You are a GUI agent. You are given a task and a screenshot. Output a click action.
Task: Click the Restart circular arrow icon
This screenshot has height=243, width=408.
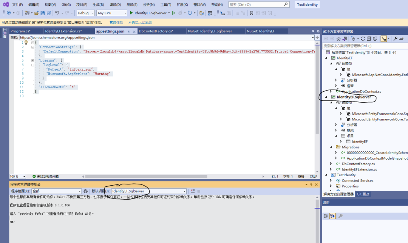pos(190,13)
